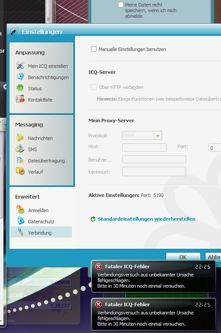Click the Dateiübertragung file arrow icon
This screenshot has width=221, height=333.
20,160
